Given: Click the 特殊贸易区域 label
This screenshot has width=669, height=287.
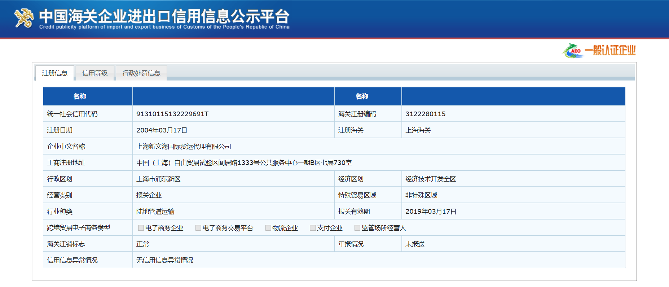Looking at the screenshot, I should [x=357, y=195].
